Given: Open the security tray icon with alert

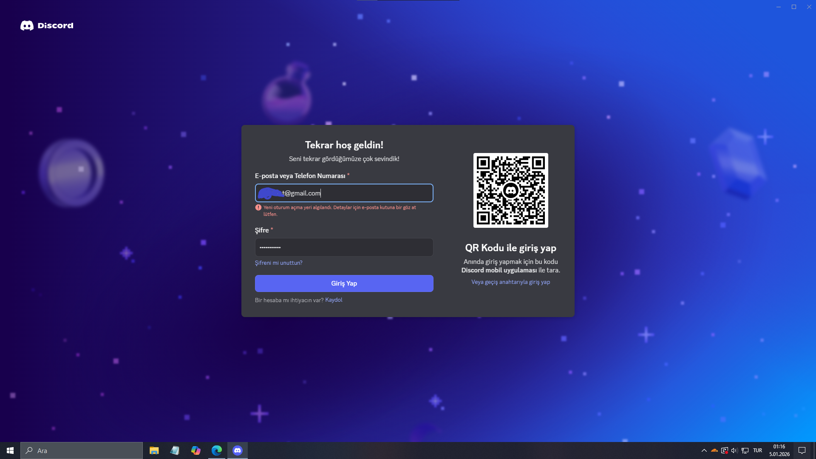Looking at the screenshot, I should 724,450.
